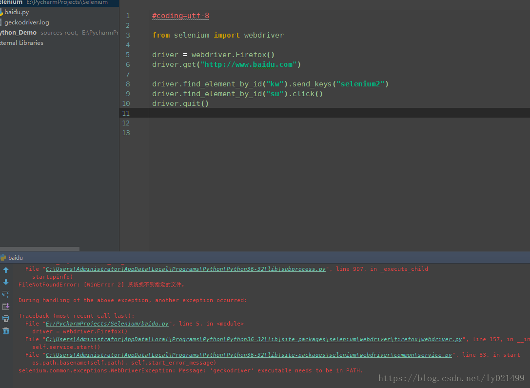Click scroll-to-end icon in run console
Viewport: 530px width, 388px height.
tap(6, 306)
